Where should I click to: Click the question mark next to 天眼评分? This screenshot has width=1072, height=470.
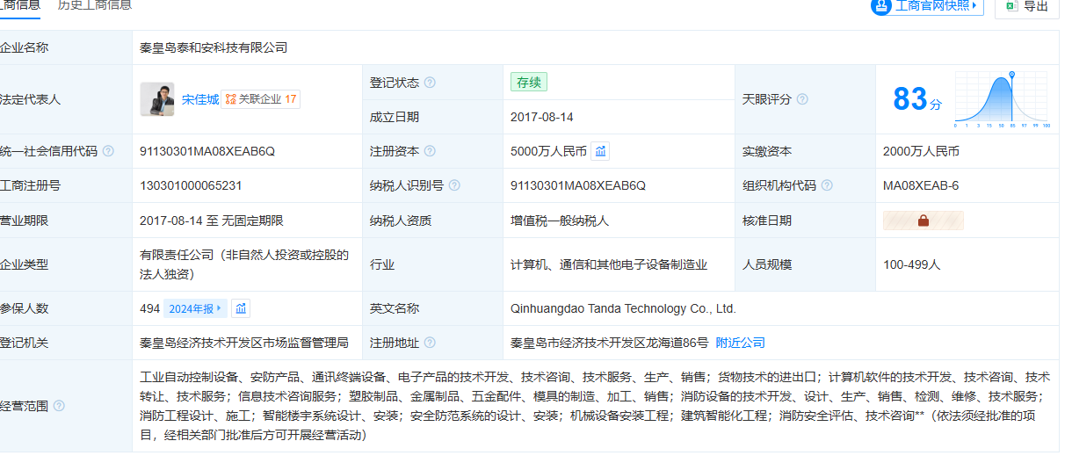click(802, 100)
